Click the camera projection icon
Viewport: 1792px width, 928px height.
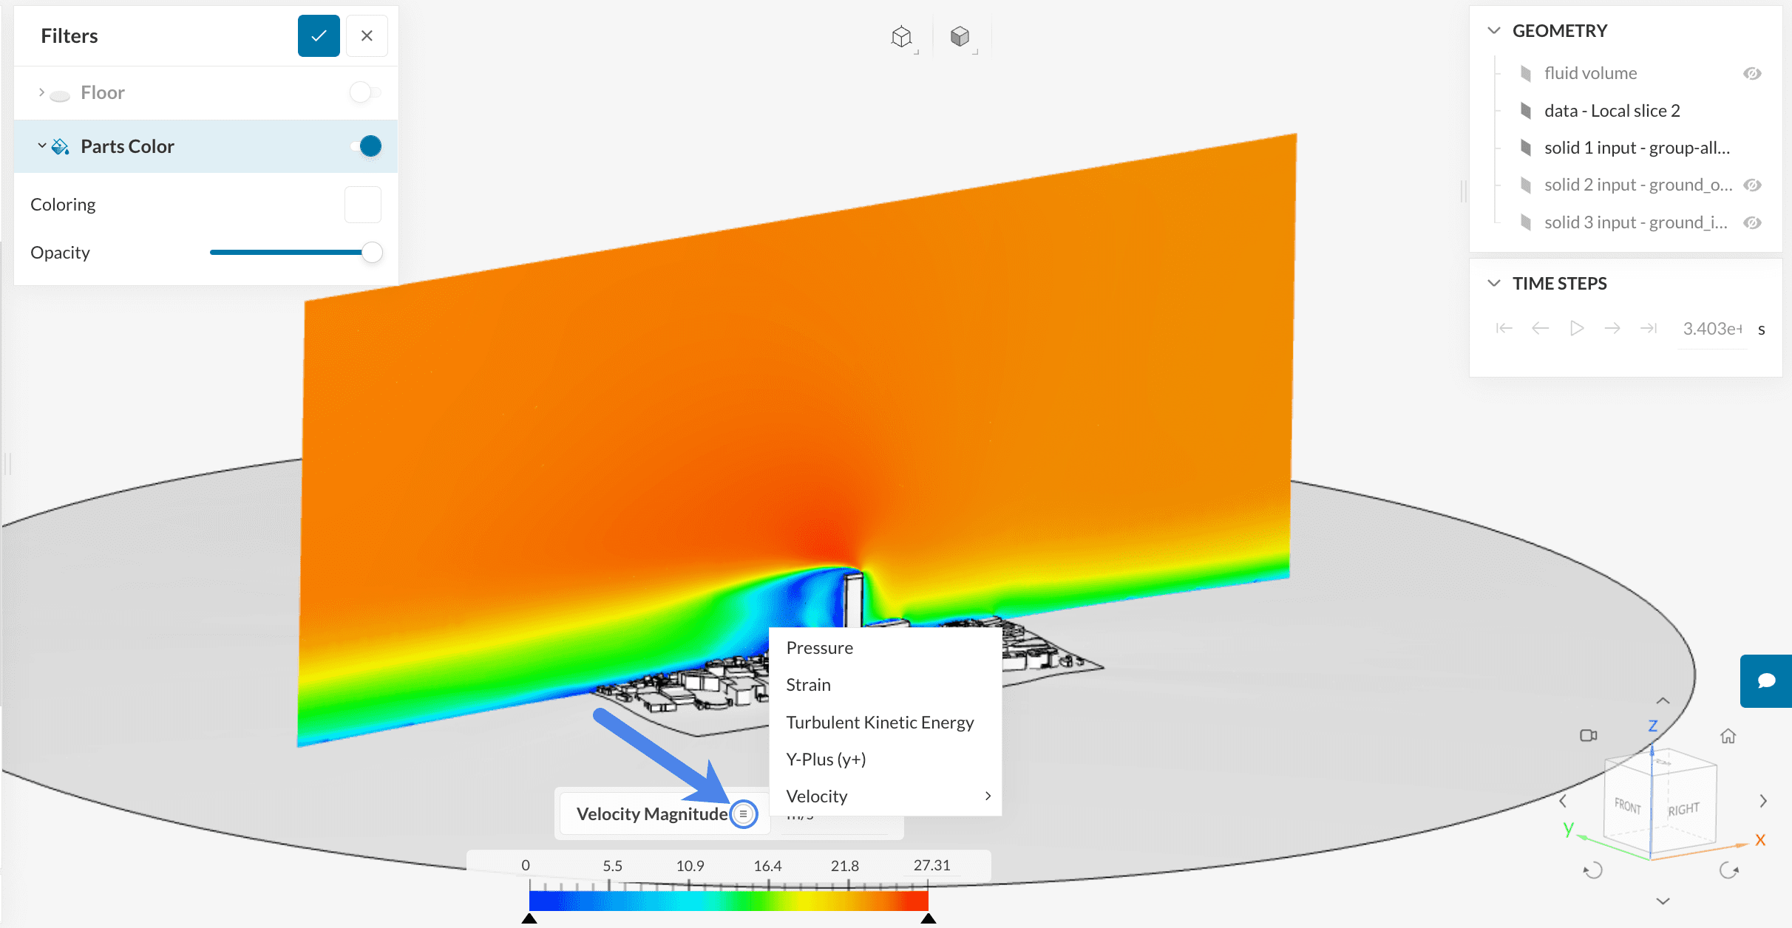coord(1588,735)
